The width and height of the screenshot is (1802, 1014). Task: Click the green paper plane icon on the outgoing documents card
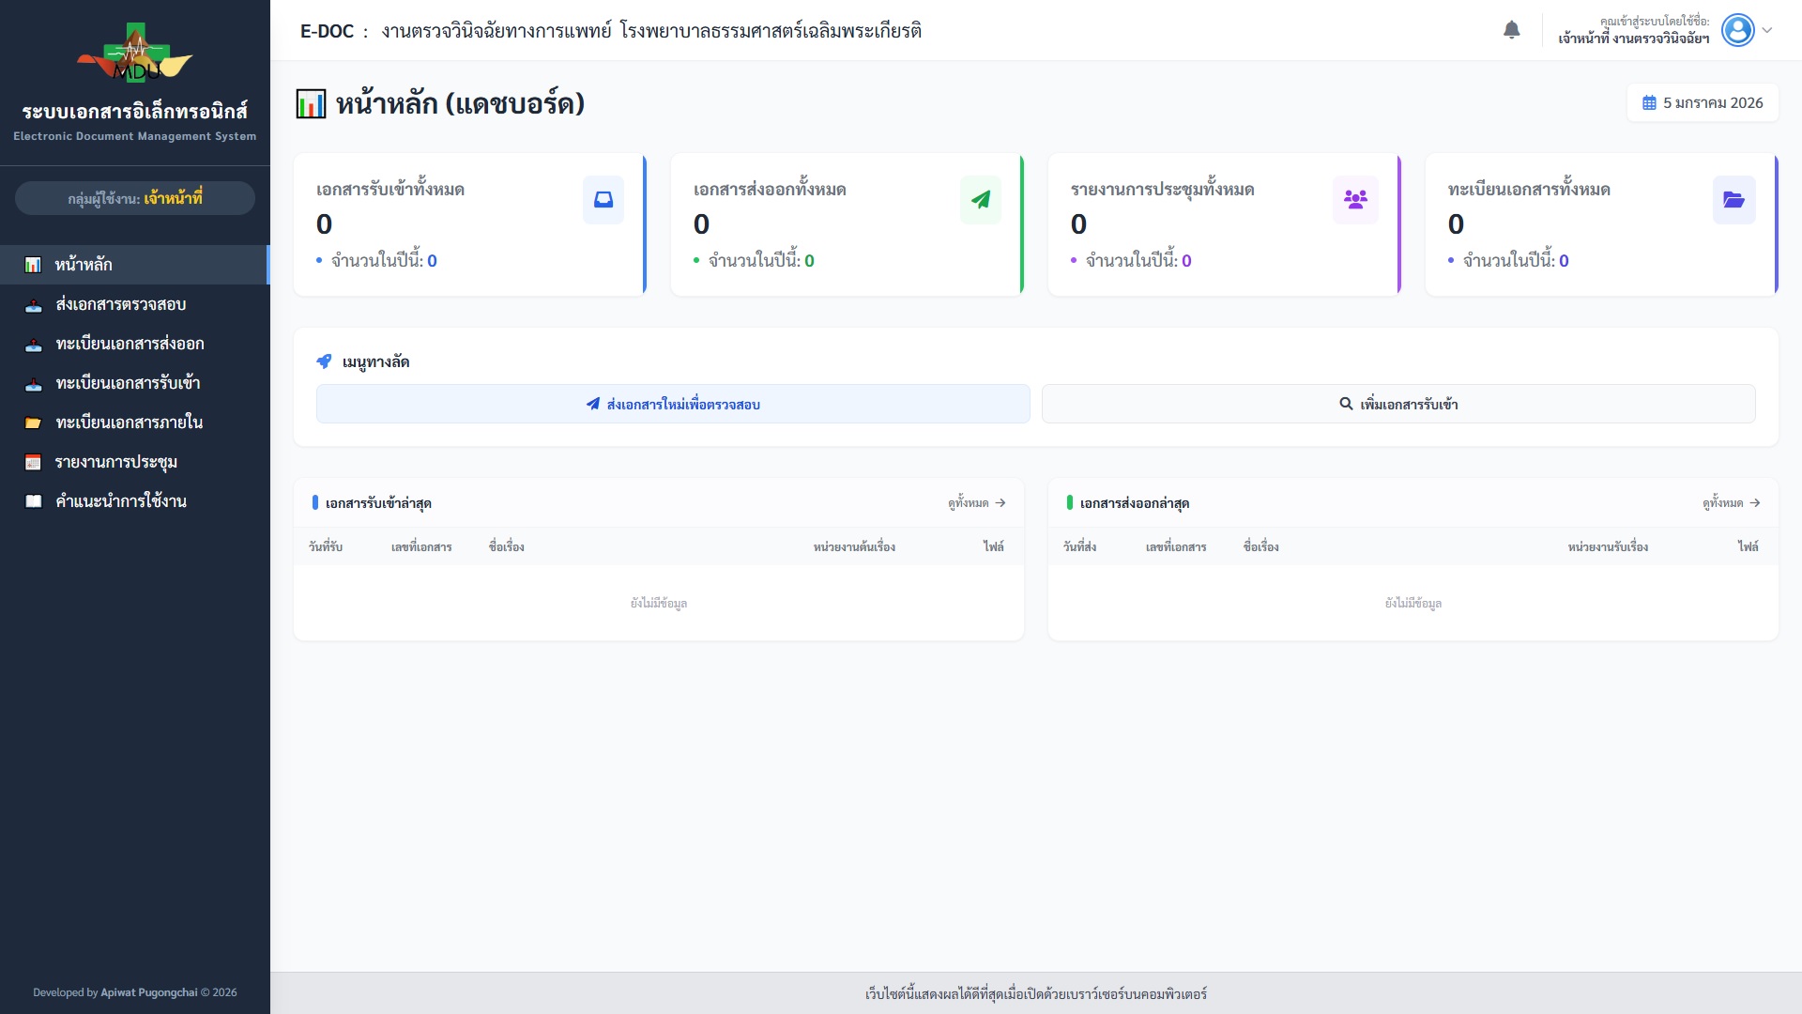coord(980,200)
